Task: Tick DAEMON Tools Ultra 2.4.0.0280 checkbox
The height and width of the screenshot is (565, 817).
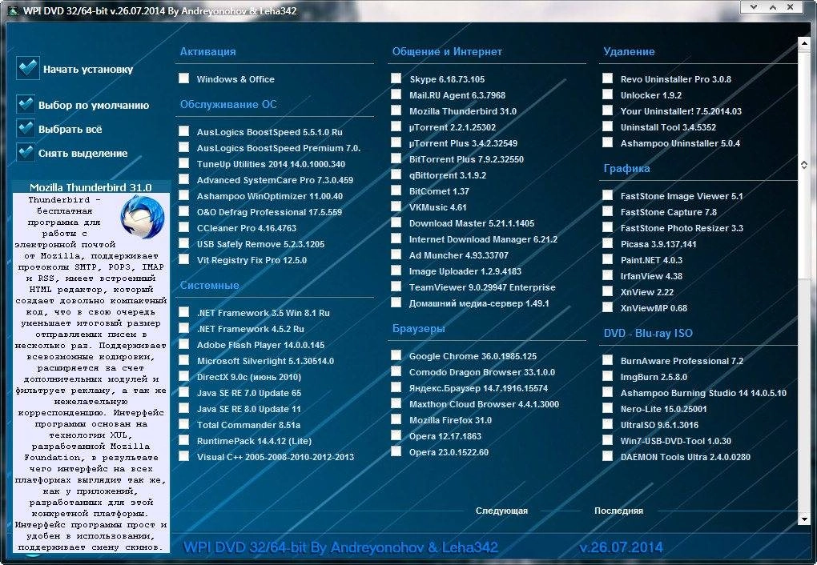Action: [x=607, y=456]
